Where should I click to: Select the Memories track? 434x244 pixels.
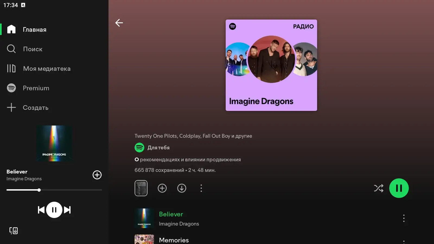coord(174,240)
